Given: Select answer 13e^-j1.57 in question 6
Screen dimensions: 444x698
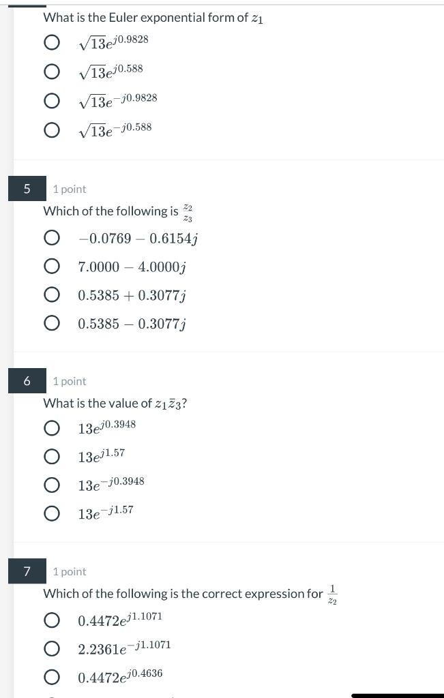Looking at the screenshot, I should 52,513.
